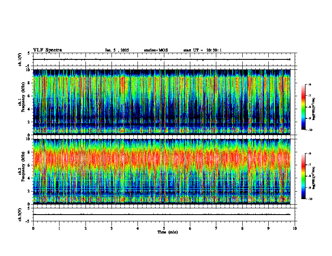Image resolution: width=332 pixels, height=256 pixels.
Task: Click the "2" kHz tick on ch.2 axis
Action: click(x=29, y=191)
